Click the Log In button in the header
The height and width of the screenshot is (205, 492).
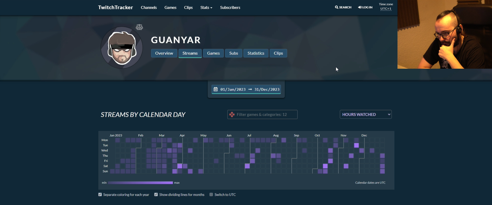pos(365,7)
